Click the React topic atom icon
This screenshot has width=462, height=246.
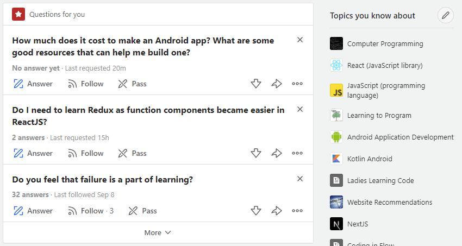pos(336,65)
